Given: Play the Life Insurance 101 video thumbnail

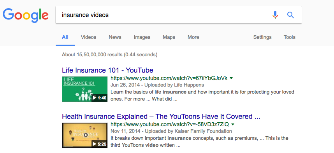Looking at the screenshot, I should [85, 89].
